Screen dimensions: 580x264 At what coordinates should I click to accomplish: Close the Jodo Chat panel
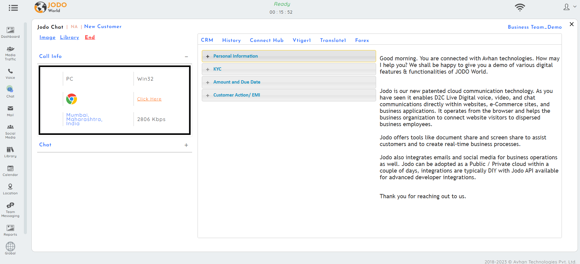(x=572, y=24)
